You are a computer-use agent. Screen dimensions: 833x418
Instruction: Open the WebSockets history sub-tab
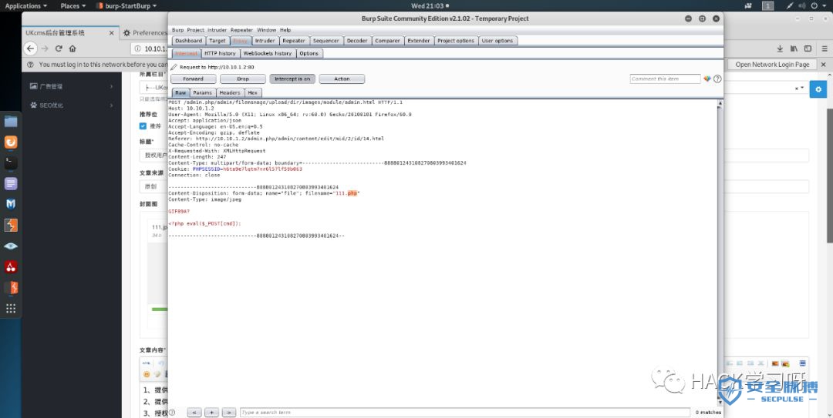click(x=267, y=53)
